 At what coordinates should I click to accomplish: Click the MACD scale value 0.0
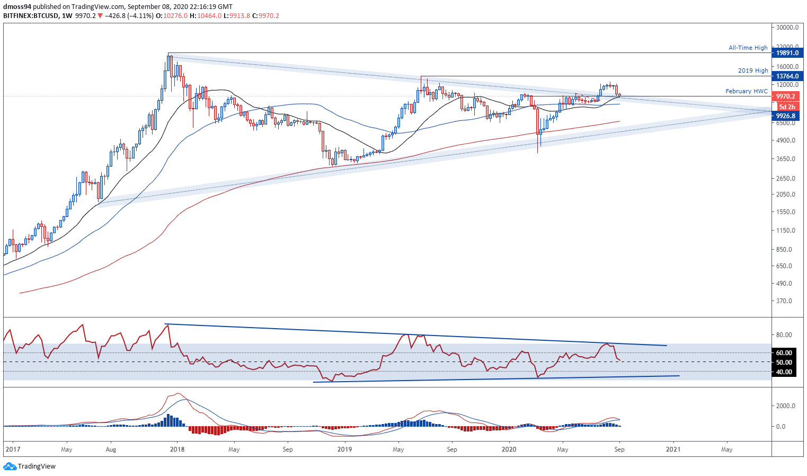[x=781, y=427]
